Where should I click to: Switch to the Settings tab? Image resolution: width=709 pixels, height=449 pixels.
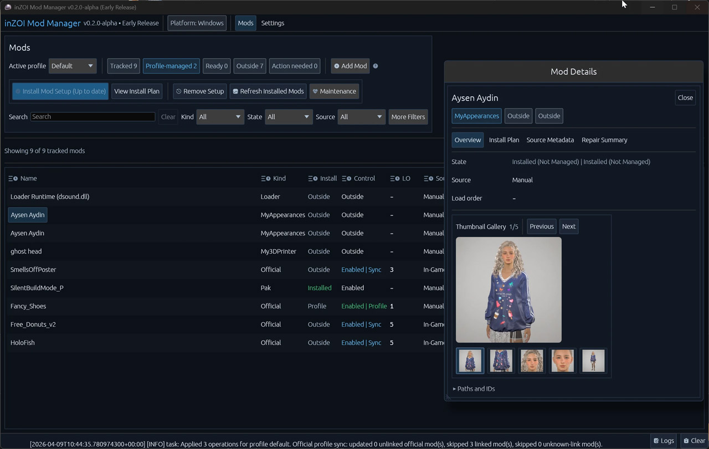273,23
